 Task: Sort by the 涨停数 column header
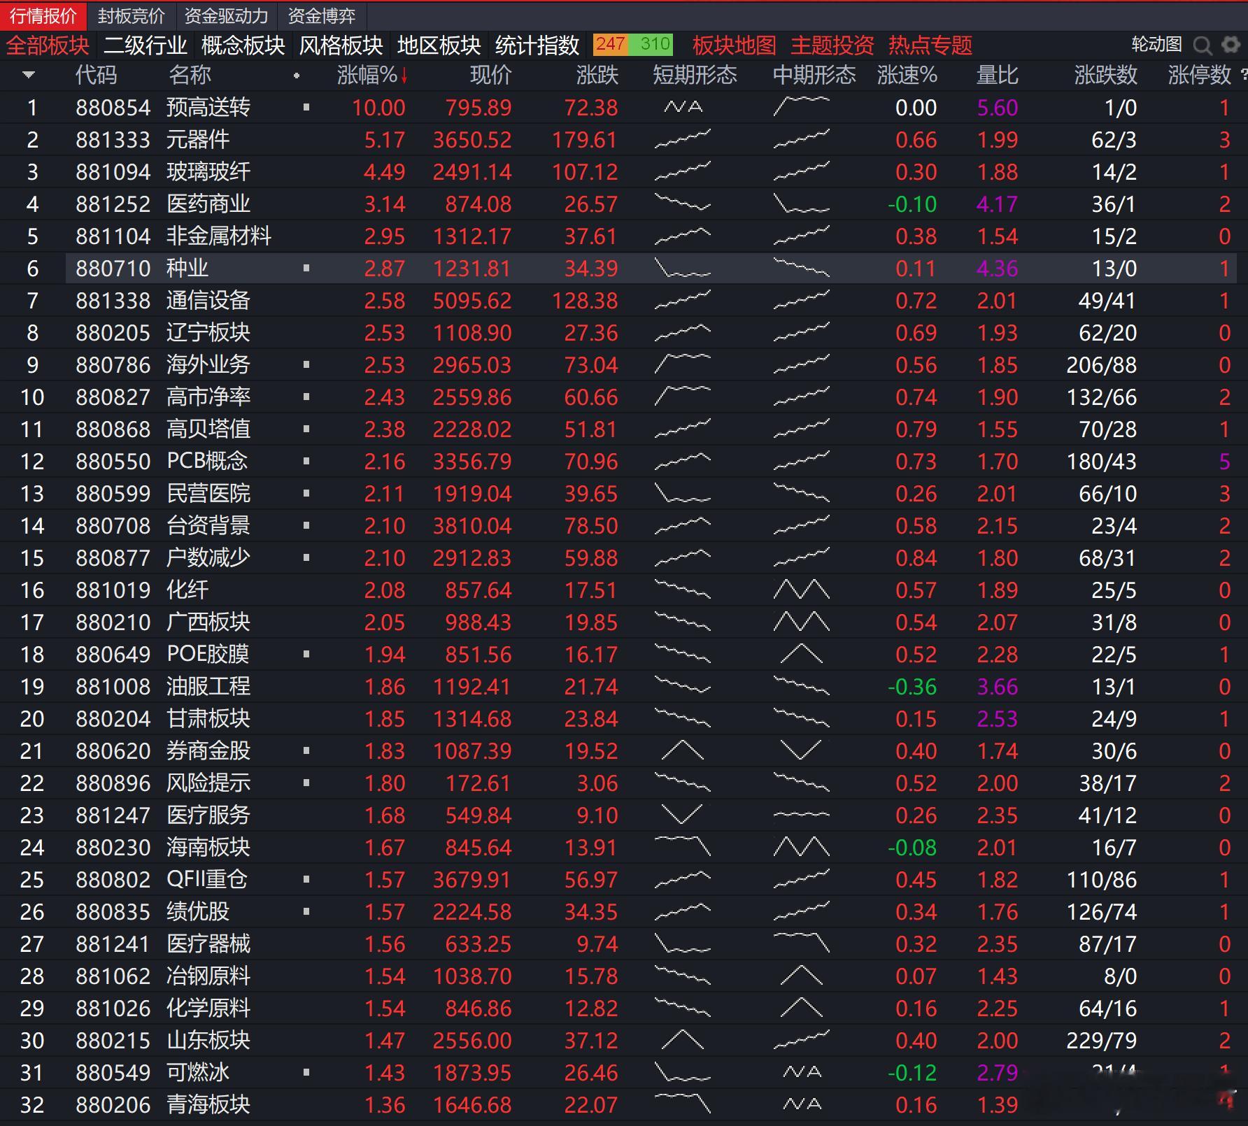pos(1200,75)
